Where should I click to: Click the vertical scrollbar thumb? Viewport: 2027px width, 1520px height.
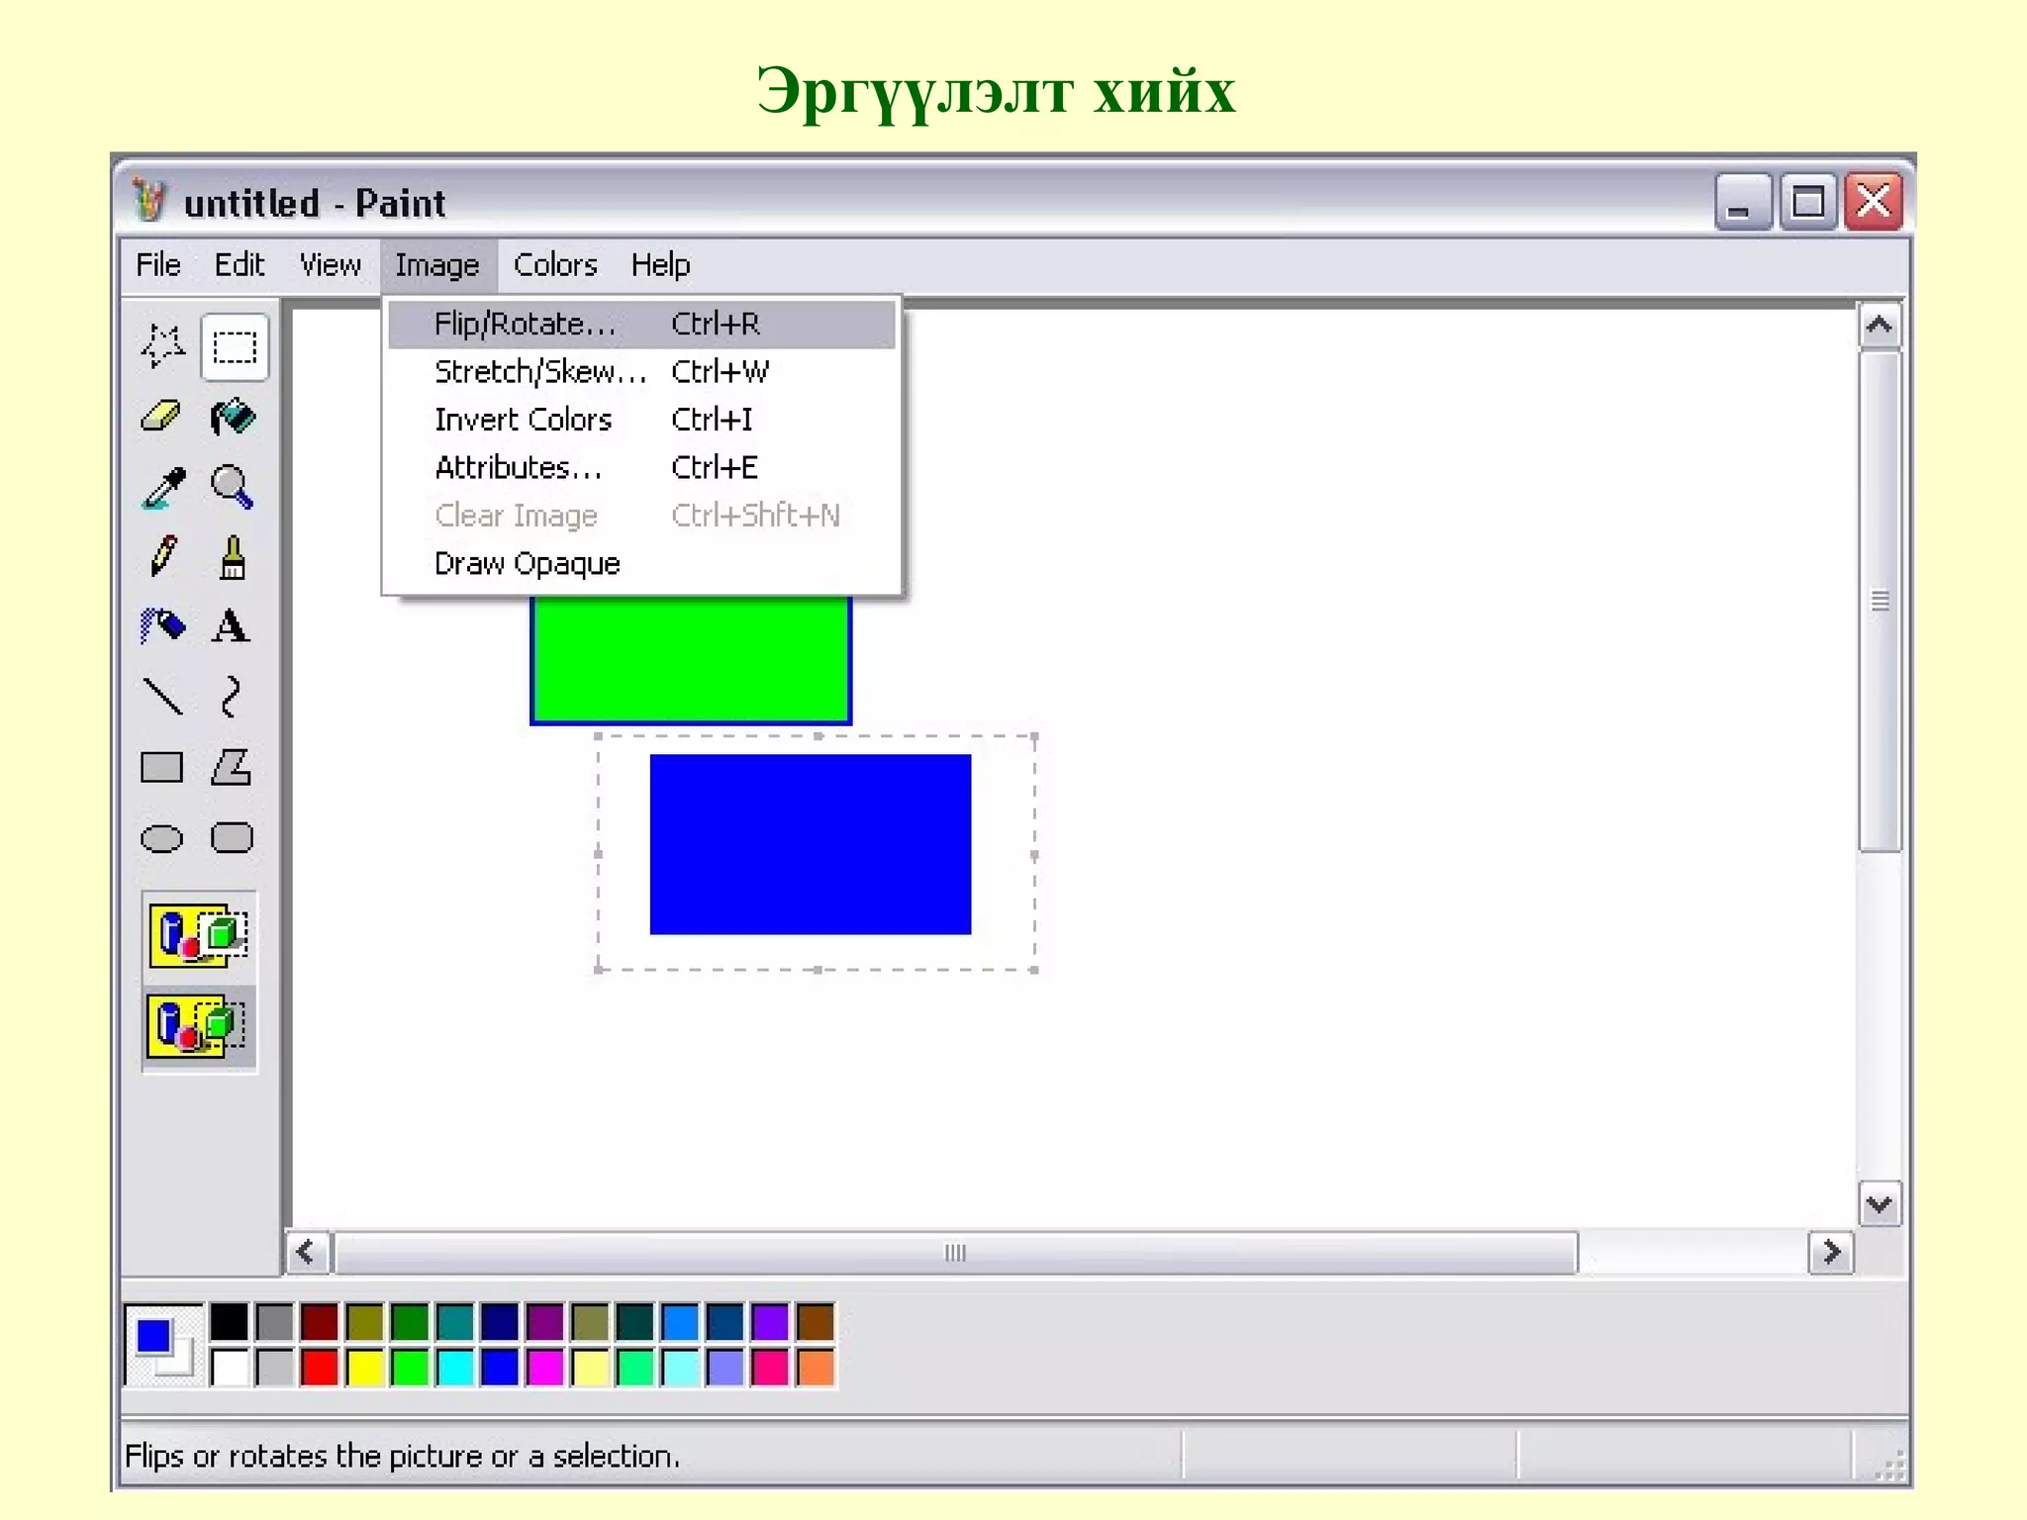pyautogui.click(x=1879, y=601)
